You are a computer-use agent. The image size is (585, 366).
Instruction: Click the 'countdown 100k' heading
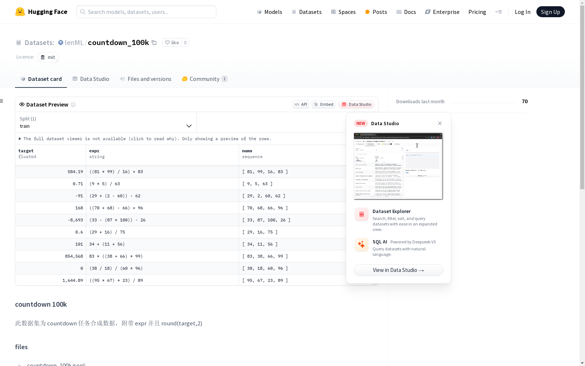point(41,305)
